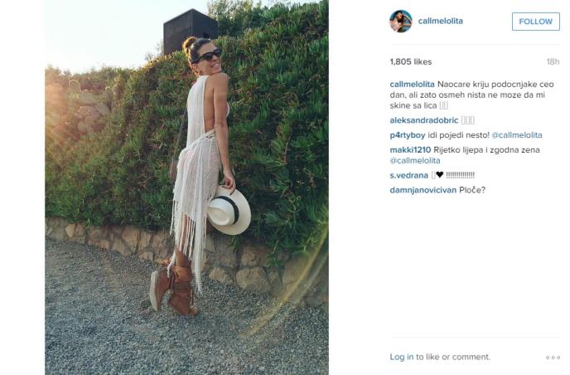Open the makki1210 commenter profile
Viewport: 570px width, 375px height.
pyautogui.click(x=410, y=149)
